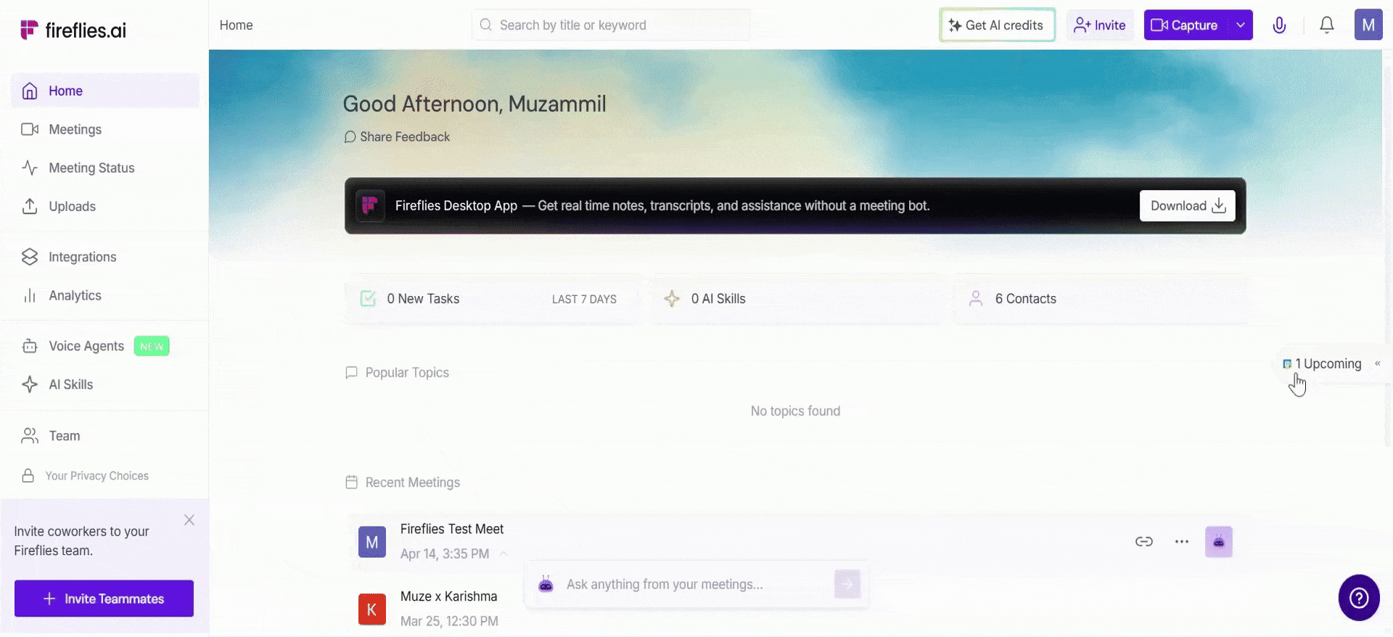Open the 0 New Tasks card
Viewport: 1393px width, 637px height.
click(x=493, y=299)
